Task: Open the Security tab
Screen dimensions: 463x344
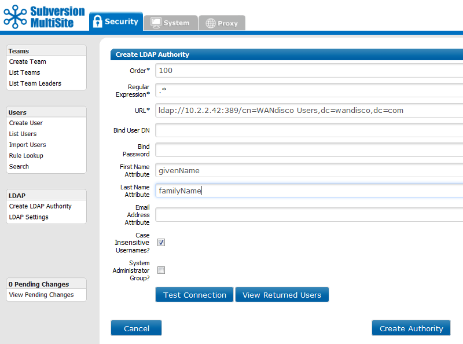Action: pos(116,21)
